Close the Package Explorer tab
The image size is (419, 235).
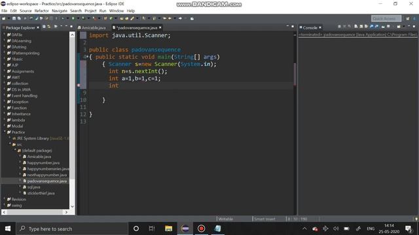click(x=38, y=27)
